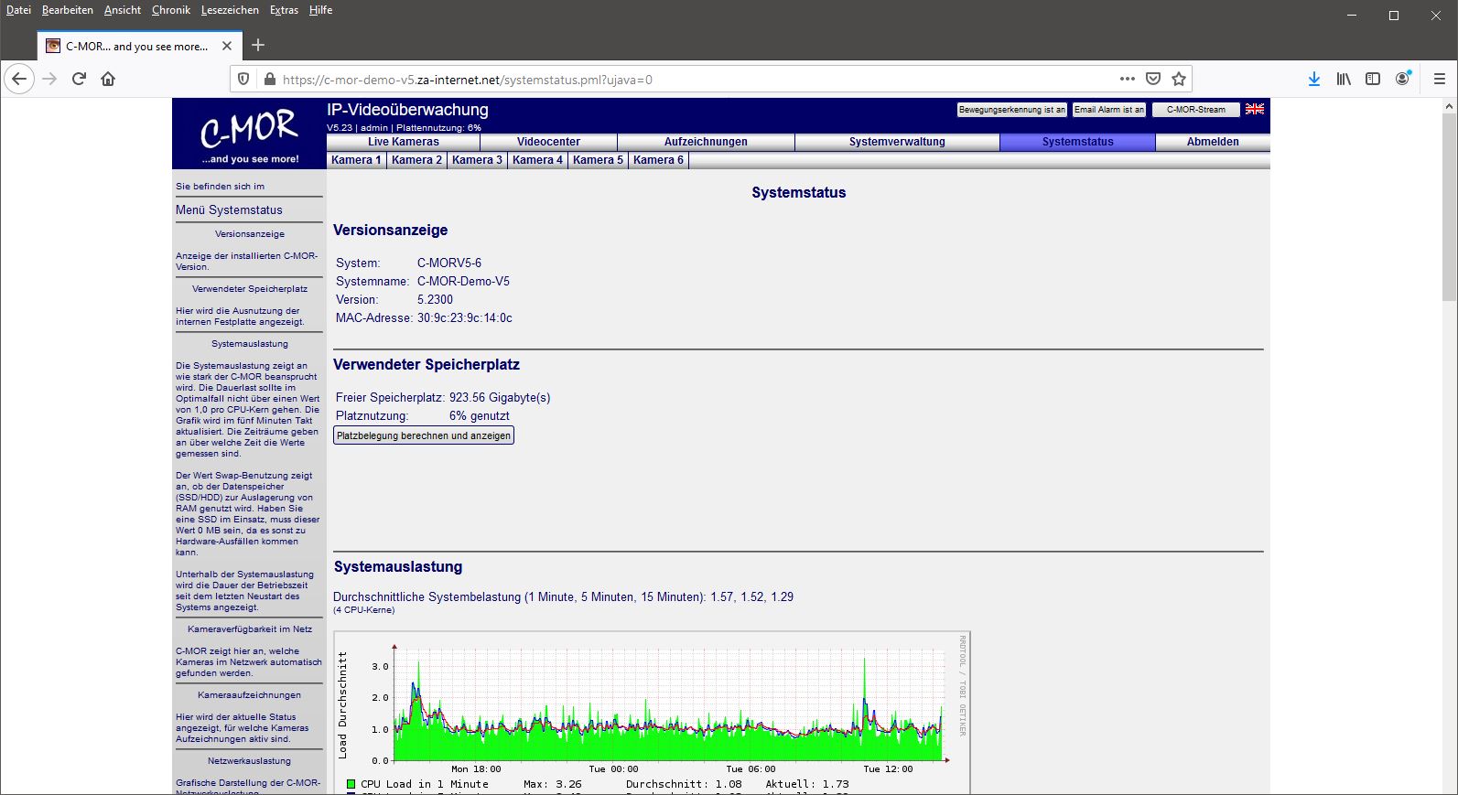
Task: Select Kamera 1
Action: click(x=356, y=160)
